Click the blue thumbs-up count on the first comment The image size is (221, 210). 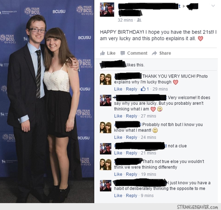145,89
